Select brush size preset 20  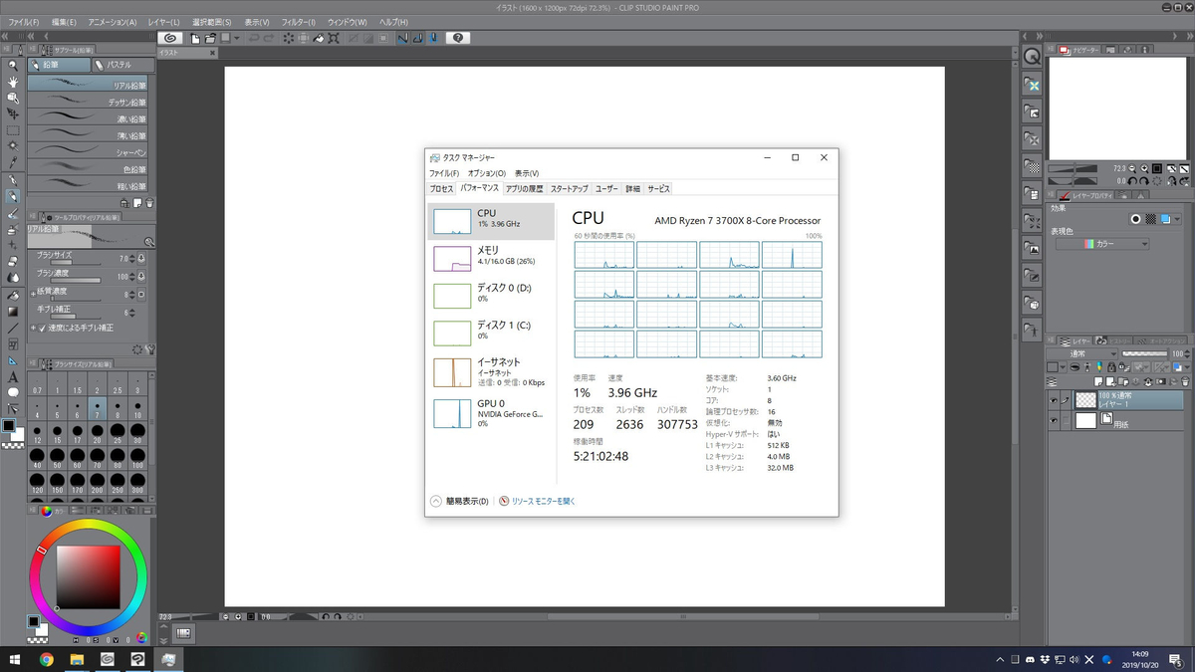point(97,434)
